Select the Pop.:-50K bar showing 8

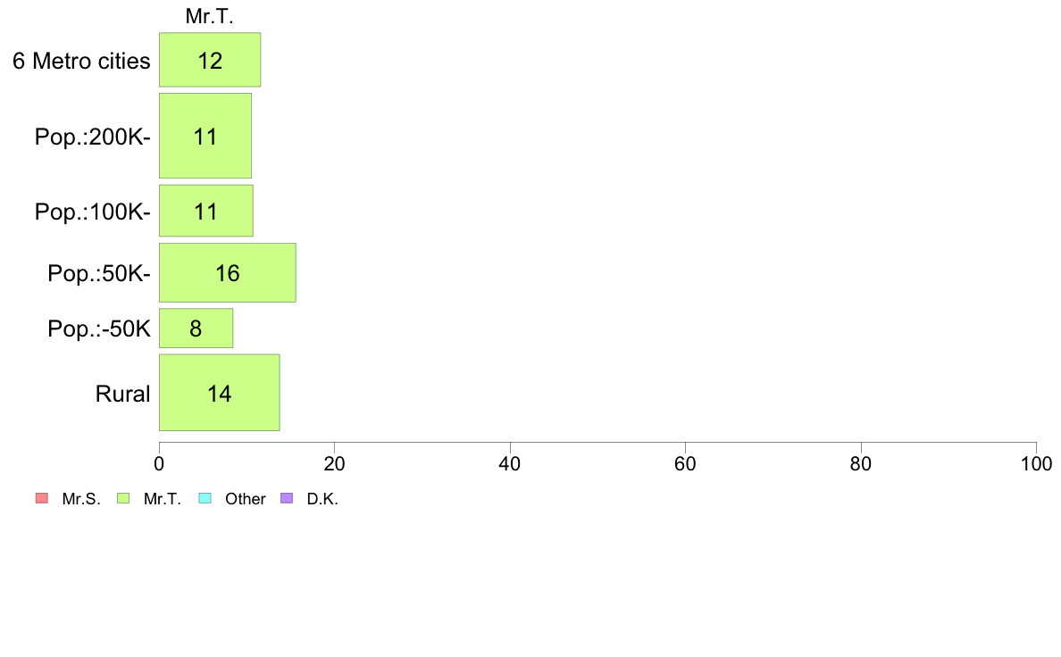(x=196, y=328)
